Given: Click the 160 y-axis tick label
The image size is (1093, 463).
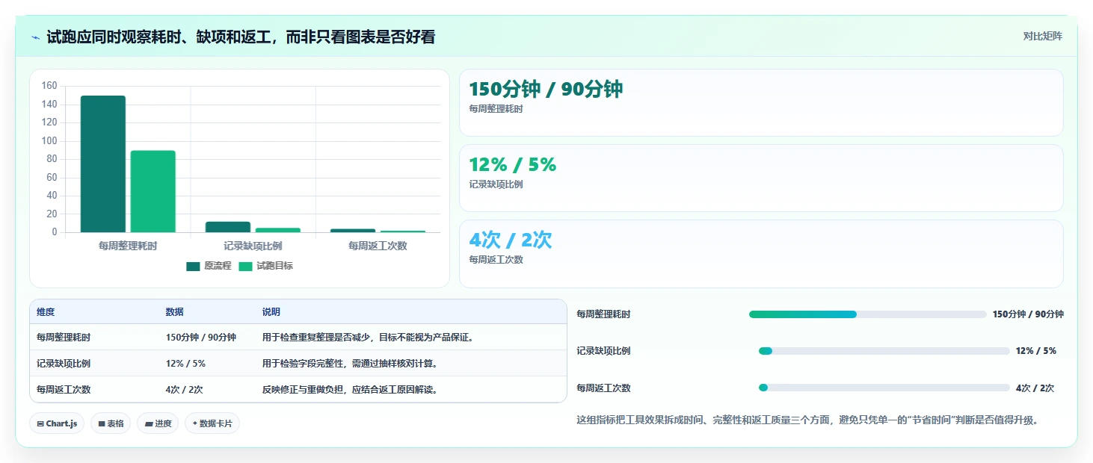Looking at the screenshot, I should pyautogui.click(x=49, y=86).
